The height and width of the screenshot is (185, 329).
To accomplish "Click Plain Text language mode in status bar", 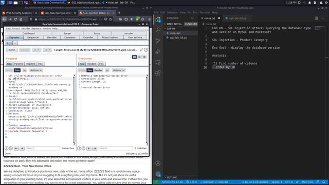I will tap(307, 182).
